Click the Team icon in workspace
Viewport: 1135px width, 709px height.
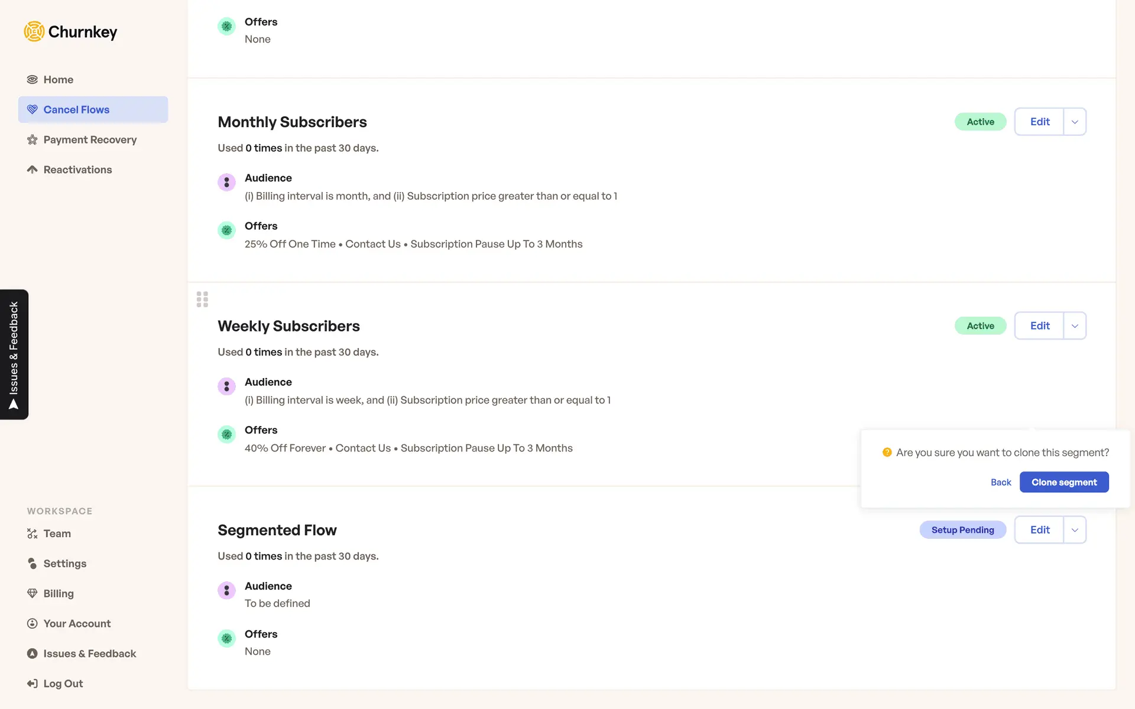point(32,534)
